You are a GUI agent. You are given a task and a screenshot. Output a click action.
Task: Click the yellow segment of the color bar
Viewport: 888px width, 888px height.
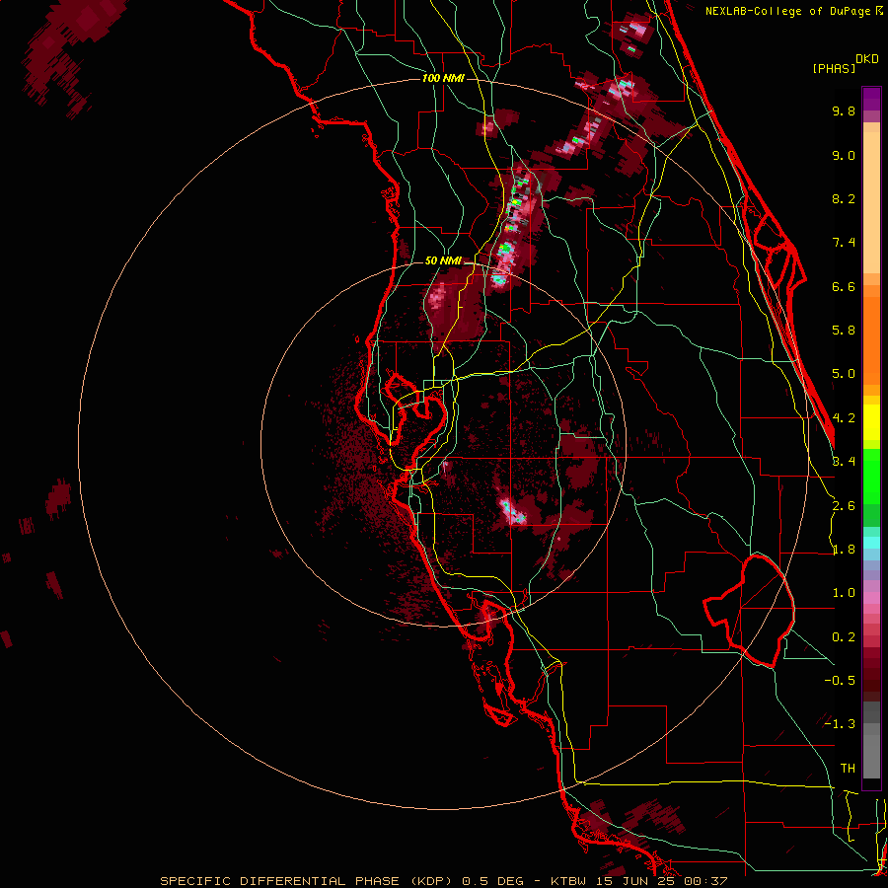[x=871, y=422]
